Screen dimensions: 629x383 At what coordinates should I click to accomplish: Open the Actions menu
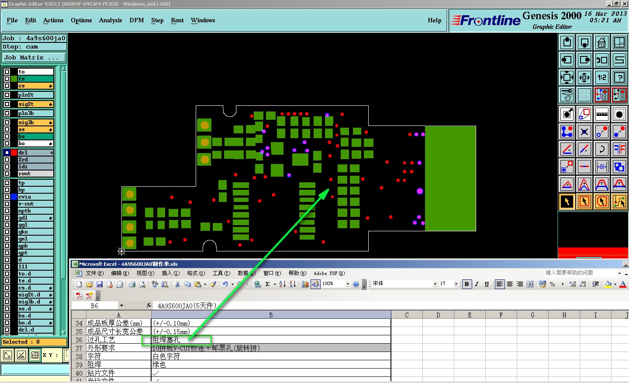pyautogui.click(x=53, y=21)
